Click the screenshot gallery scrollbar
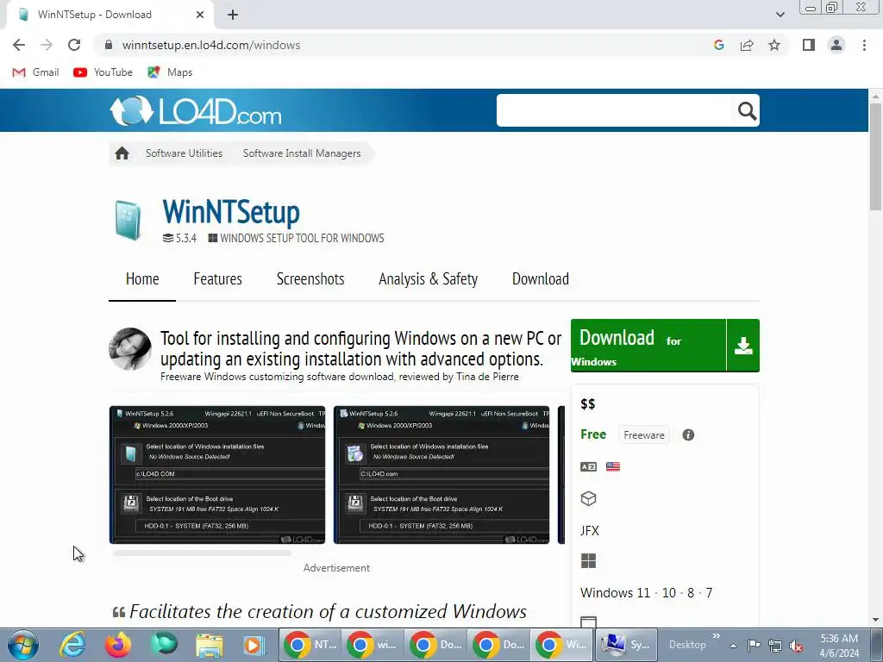Image resolution: width=883 pixels, height=662 pixels. [202, 553]
